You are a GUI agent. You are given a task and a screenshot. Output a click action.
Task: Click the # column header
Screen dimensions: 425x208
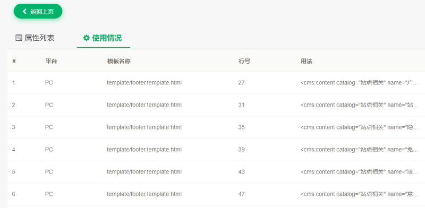(x=14, y=61)
